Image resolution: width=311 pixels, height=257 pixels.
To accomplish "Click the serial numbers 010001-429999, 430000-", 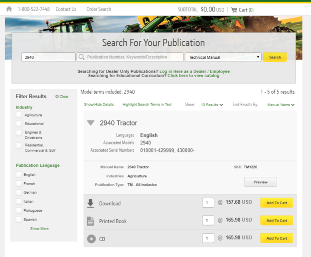I will pos(167,150).
